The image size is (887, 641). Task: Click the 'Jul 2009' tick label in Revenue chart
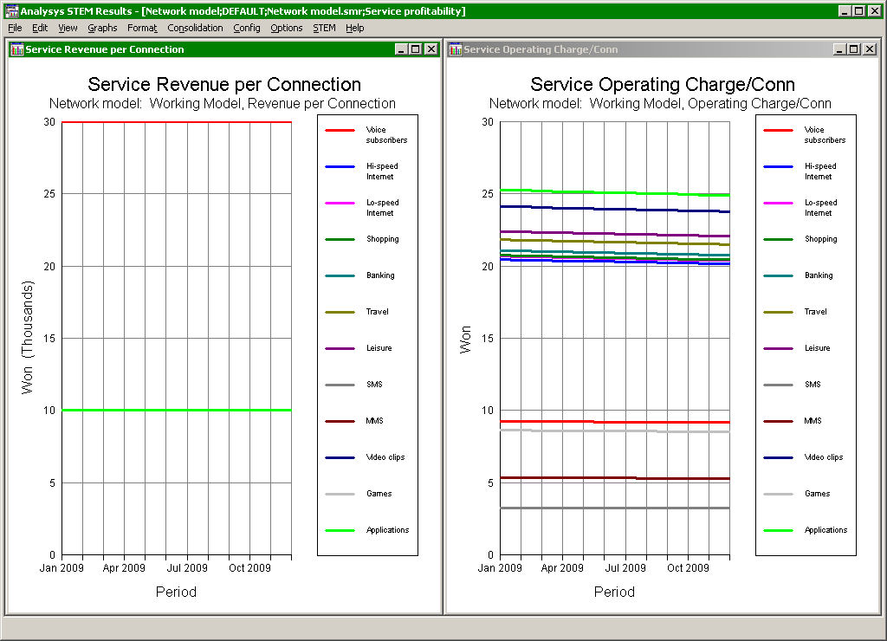point(187,568)
